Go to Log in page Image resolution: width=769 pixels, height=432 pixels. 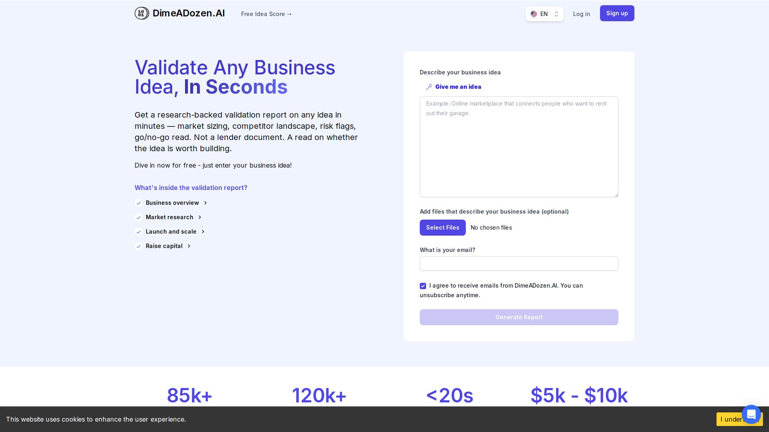coord(581,14)
